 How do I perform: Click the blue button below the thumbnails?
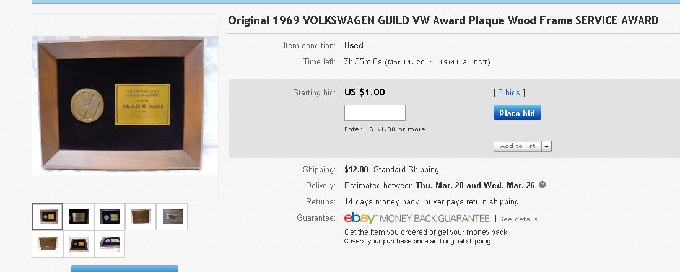[x=124, y=268]
